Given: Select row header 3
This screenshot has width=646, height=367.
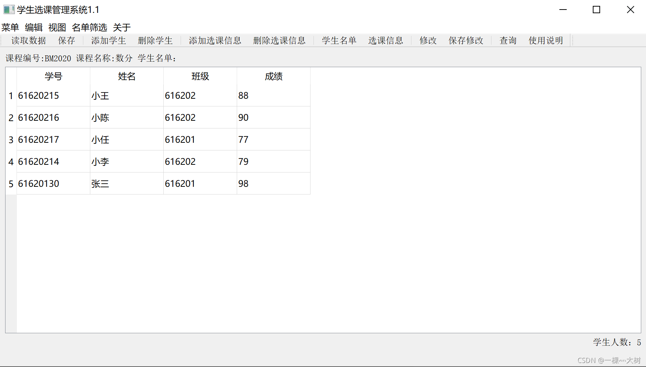Looking at the screenshot, I should point(11,139).
